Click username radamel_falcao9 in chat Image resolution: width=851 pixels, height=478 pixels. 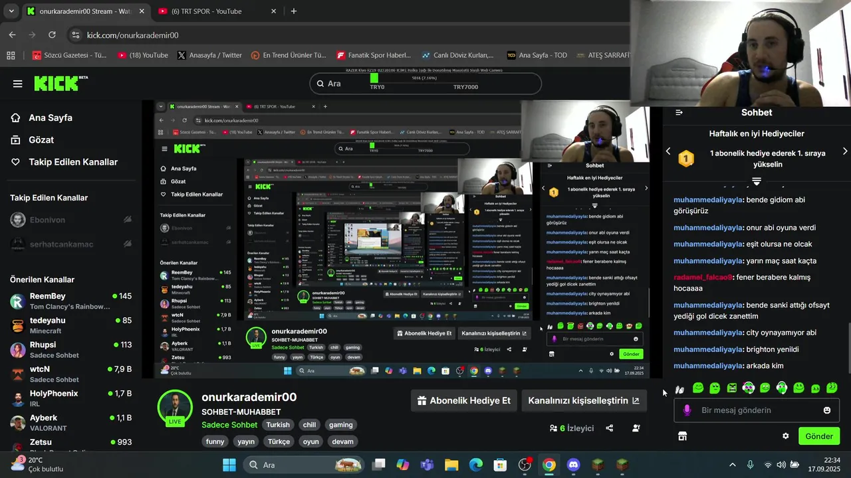pos(703,278)
